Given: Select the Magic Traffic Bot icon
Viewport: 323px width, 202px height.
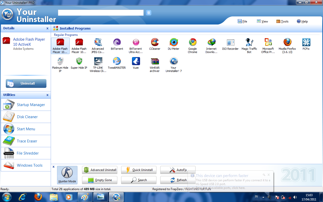Looking at the screenshot, I should (249, 46).
